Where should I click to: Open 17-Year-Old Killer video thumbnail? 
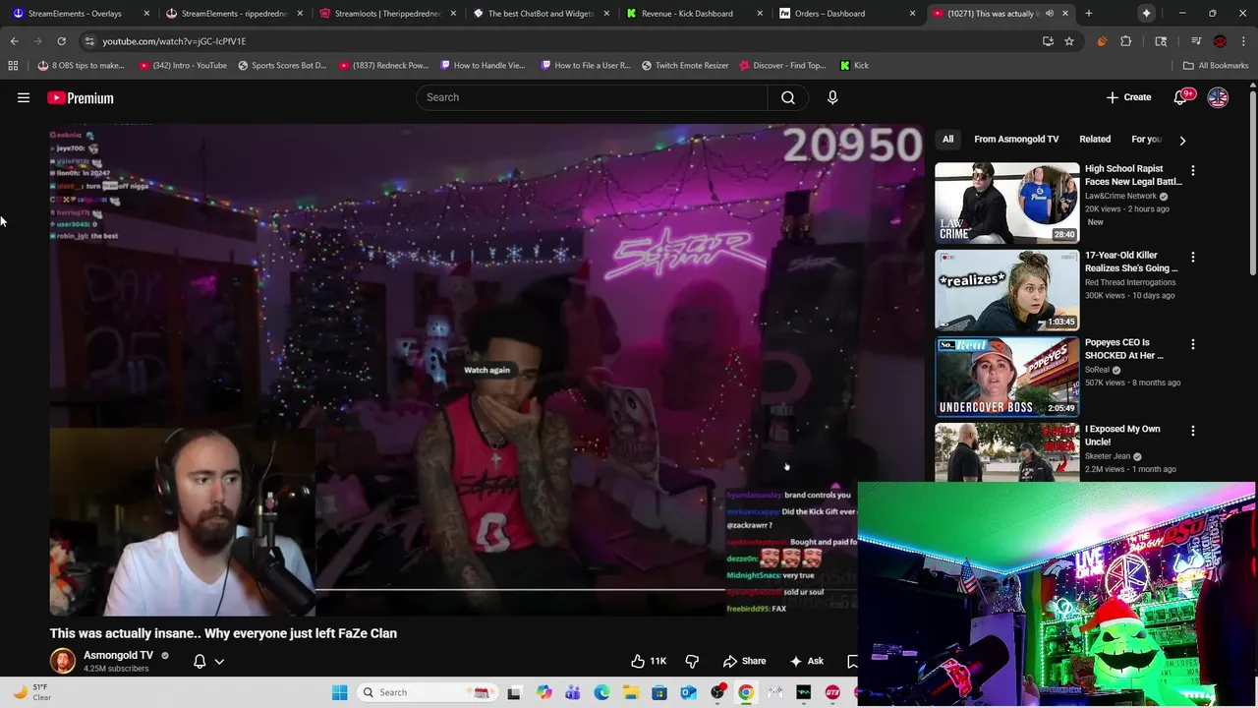1006,289
